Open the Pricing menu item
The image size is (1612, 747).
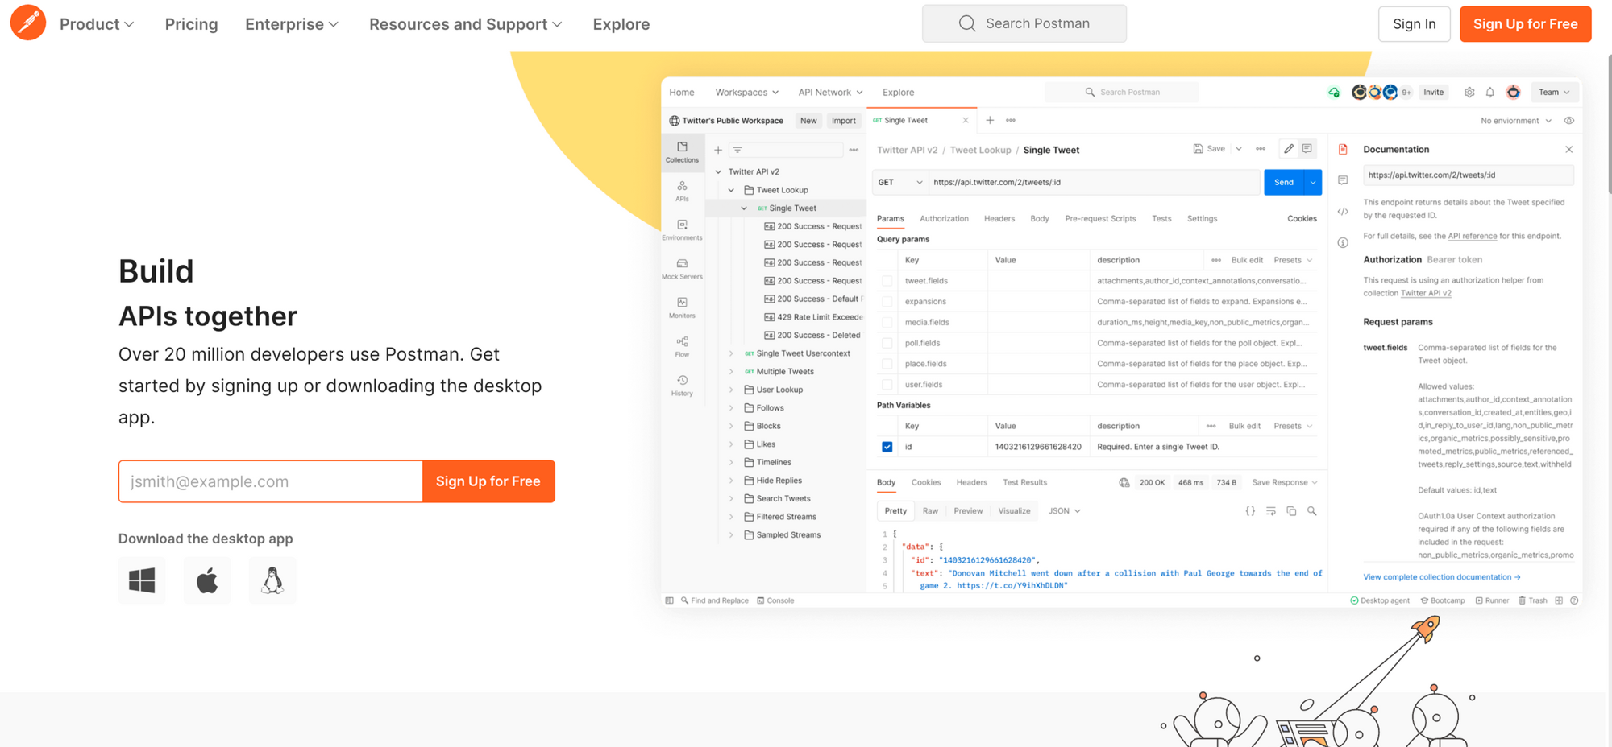[x=191, y=24]
